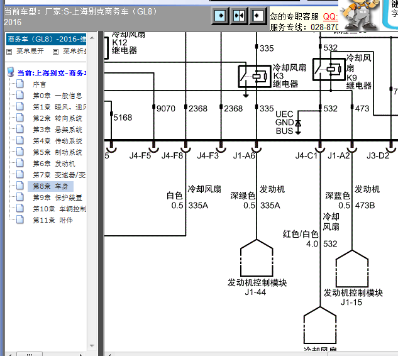Click the red QQ customer service link
The width and height of the screenshot is (398, 356).
click(x=331, y=17)
